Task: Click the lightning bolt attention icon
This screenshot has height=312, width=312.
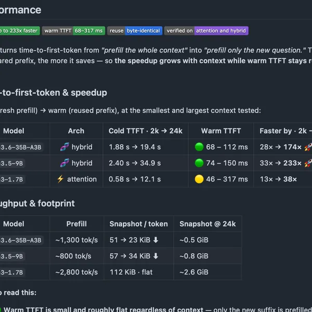Action: point(60,179)
